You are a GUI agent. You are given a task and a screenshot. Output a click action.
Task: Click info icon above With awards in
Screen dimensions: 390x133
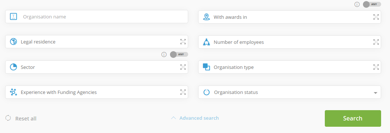pyautogui.click(x=357, y=4)
